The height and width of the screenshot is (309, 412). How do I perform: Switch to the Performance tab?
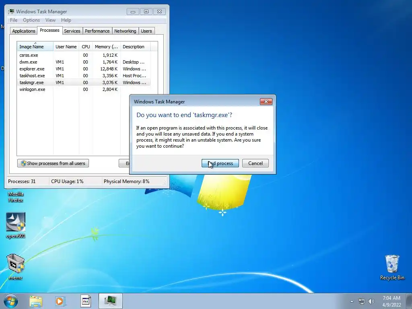(x=97, y=31)
